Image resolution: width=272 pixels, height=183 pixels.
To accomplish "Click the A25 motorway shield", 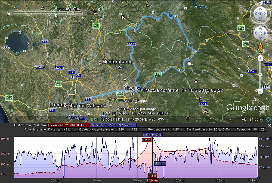I will (245, 44).
